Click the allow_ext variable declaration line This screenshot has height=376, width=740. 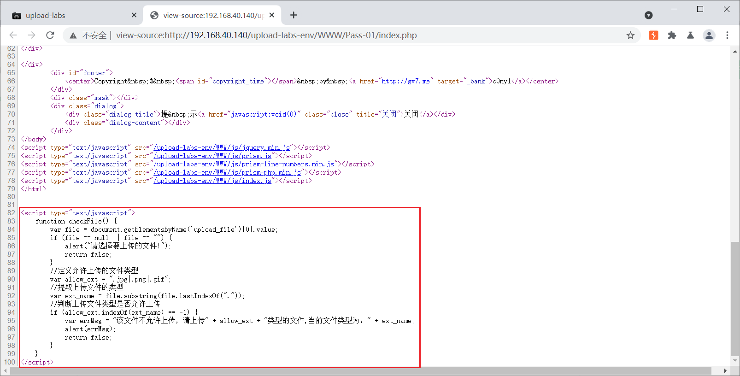[111, 280]
